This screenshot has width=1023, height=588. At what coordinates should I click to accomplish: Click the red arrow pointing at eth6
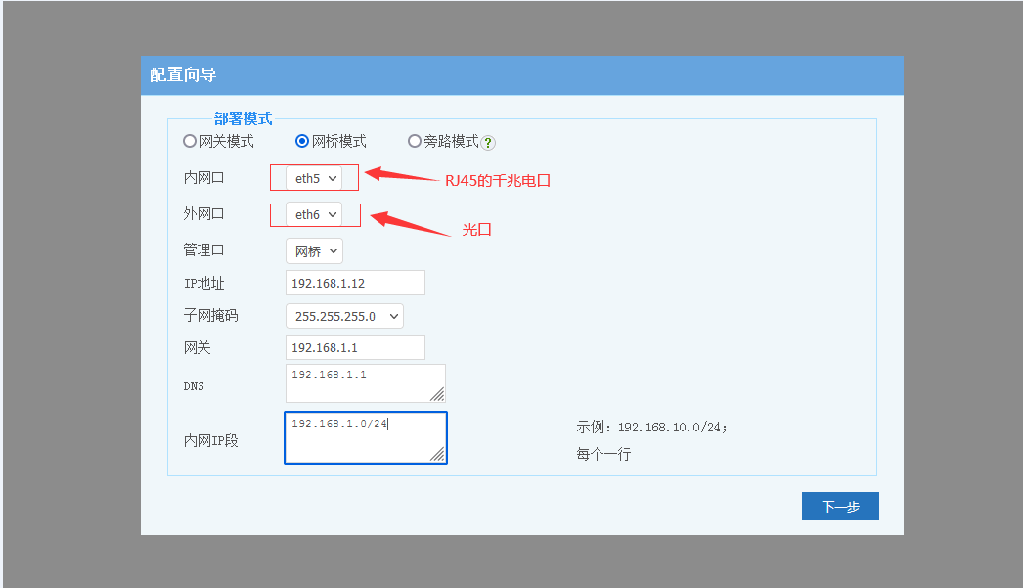[x=410, y=223]
